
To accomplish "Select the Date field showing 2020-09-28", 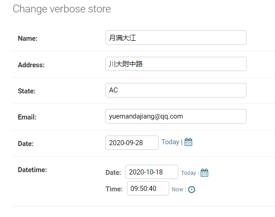I will tap(132, 142).
